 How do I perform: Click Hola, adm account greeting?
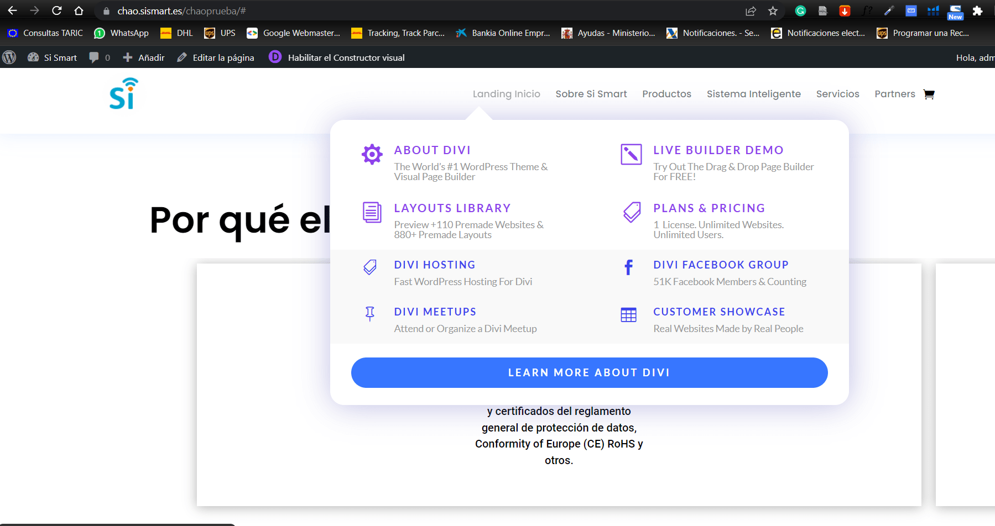[x=975, y=57]
